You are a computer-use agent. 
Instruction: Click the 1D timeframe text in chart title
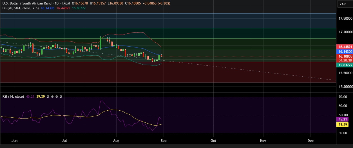[x=57, y=3]
